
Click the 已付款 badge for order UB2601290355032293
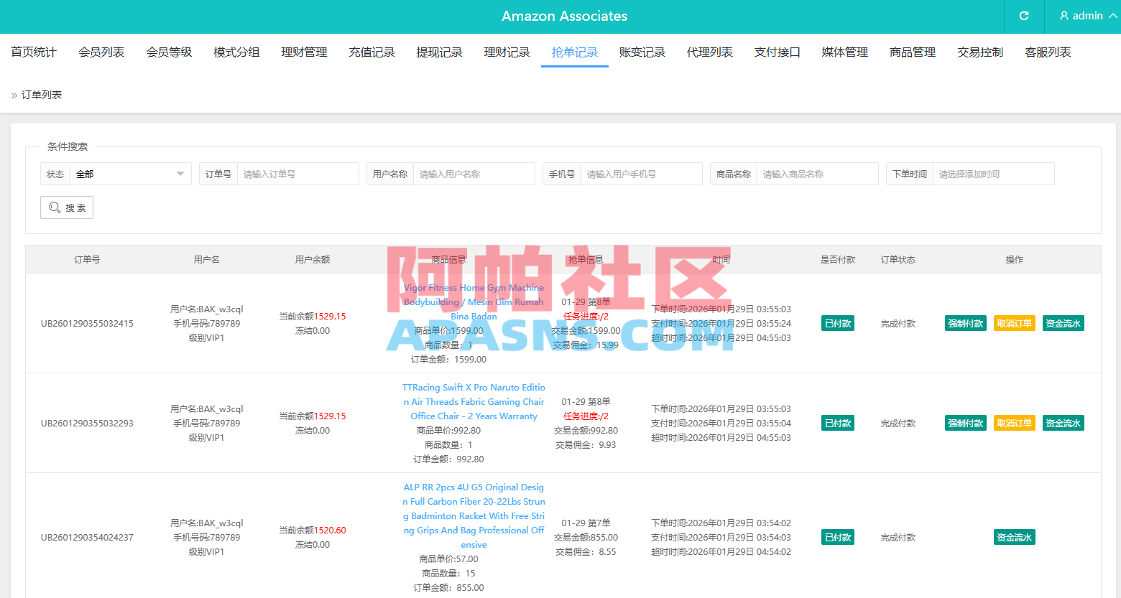tap(838, 423)
